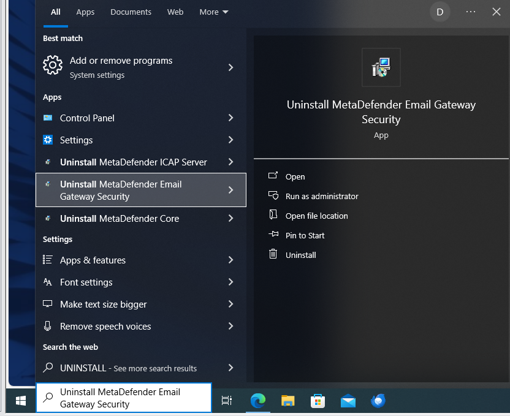
Task: Click the Run as administrator shield icon
Action: point(273,195)
